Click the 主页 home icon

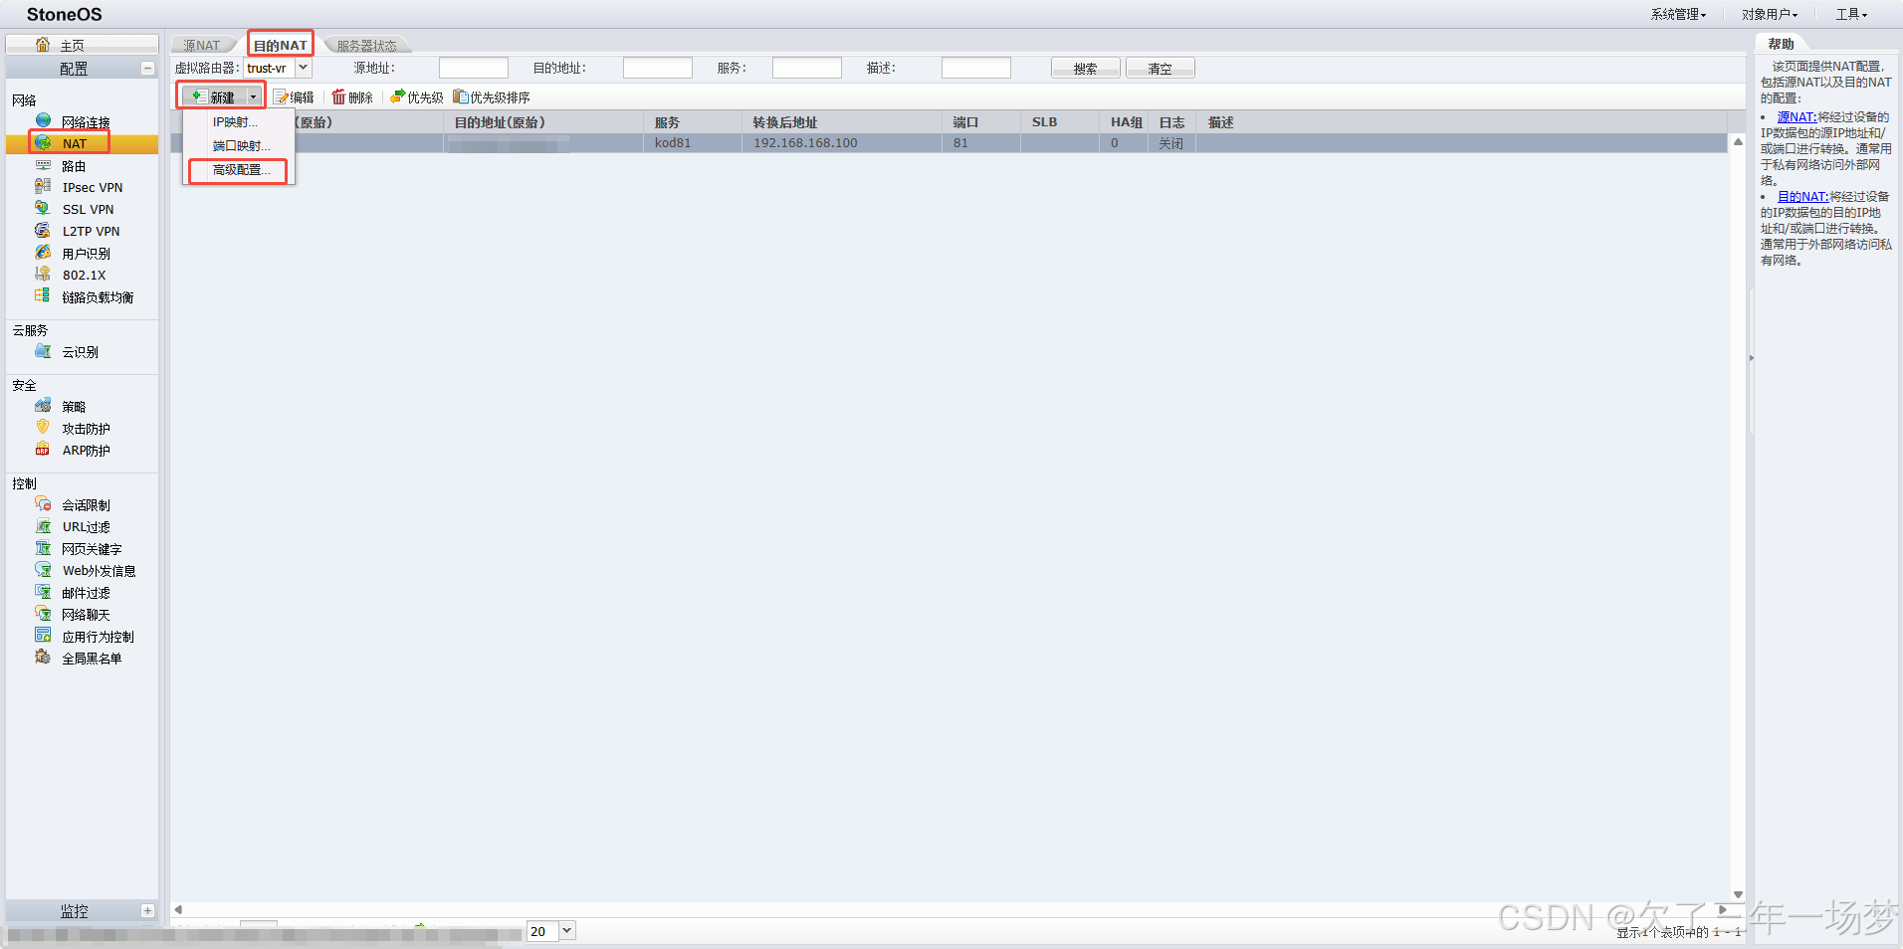tap(43, 45)
